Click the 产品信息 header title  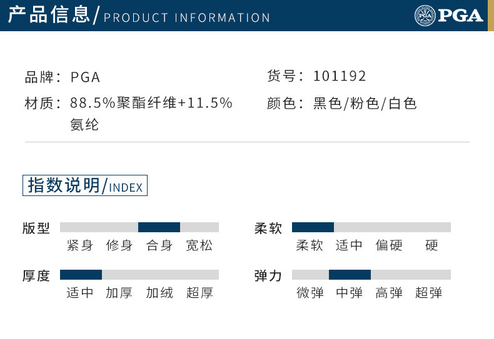pyautogui.click(x=49, y=15)
